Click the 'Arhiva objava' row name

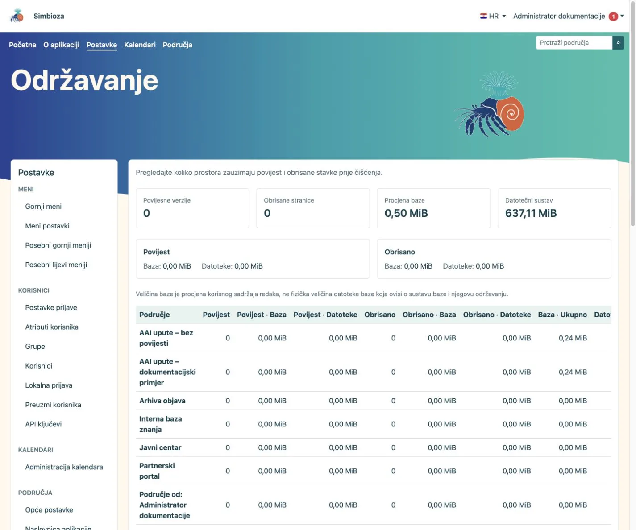pos(162,401)
